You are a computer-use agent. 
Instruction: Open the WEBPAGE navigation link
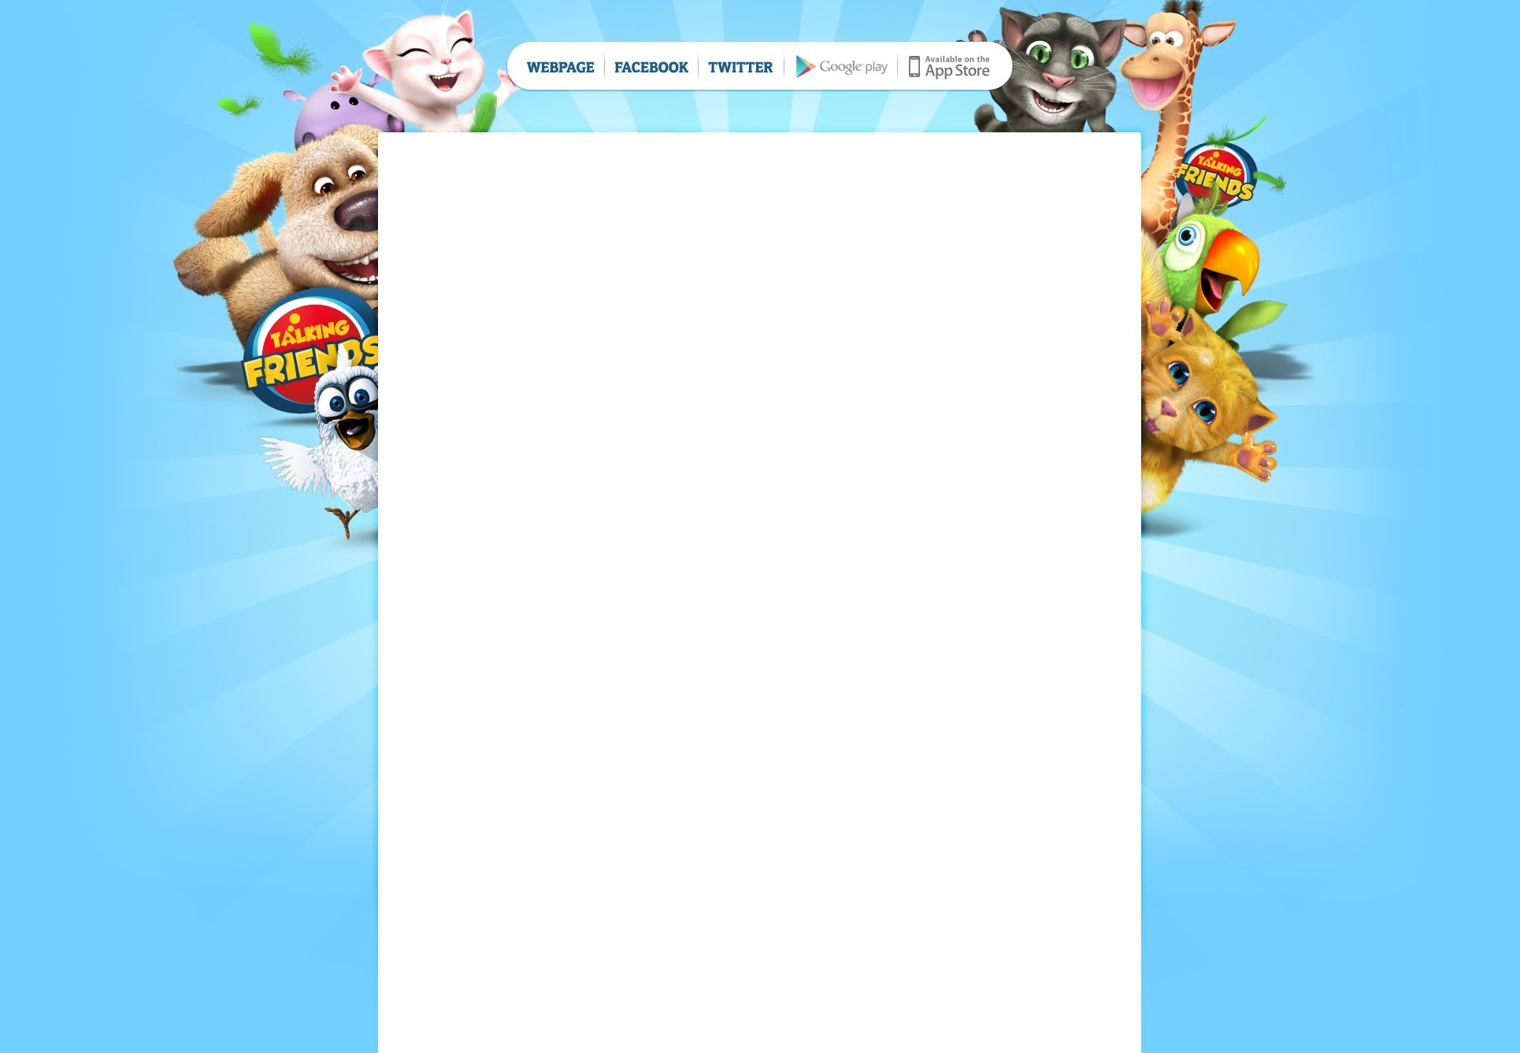[560, 66]
